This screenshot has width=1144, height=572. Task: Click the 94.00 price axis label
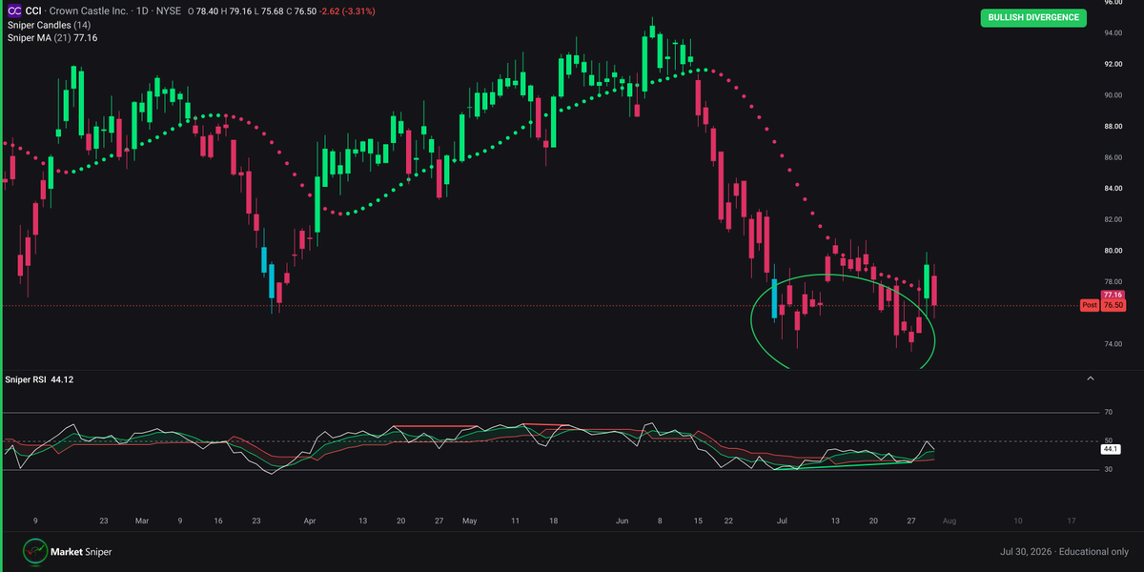[x=1113, y=33]
